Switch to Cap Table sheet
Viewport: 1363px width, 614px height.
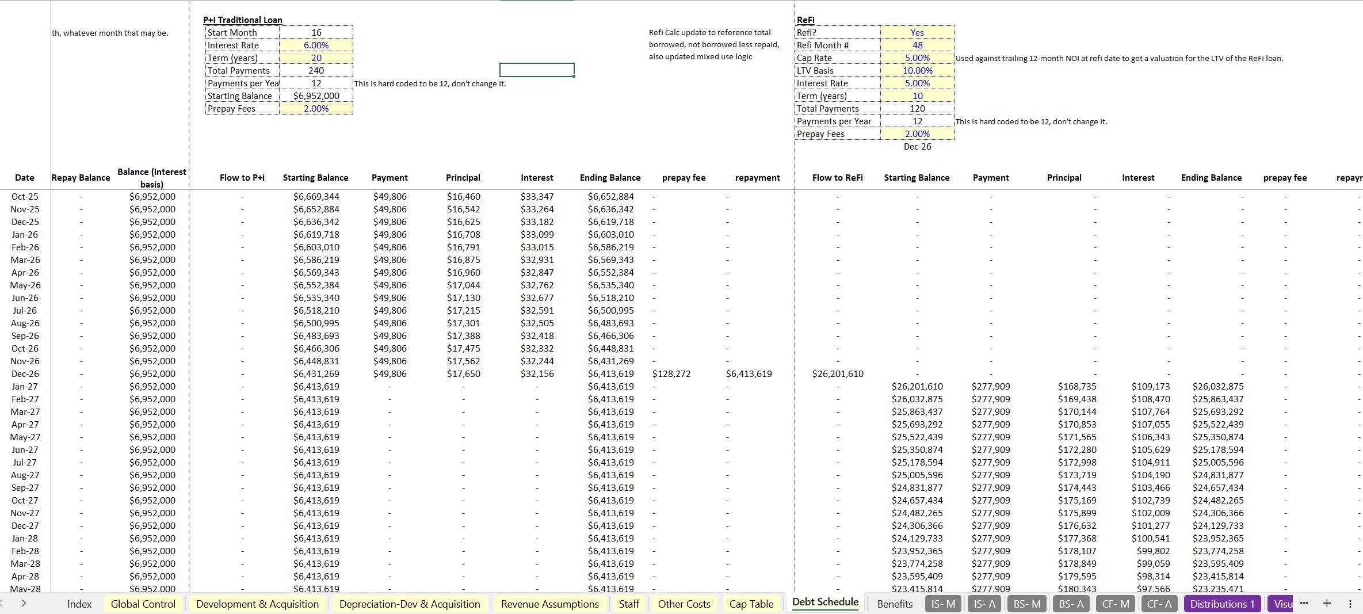tap(751, 604)
